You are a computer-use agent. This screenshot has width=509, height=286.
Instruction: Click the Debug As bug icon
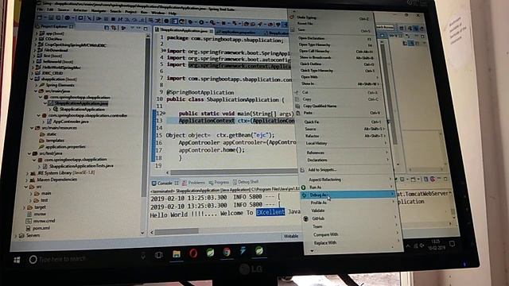coord(304,195)
